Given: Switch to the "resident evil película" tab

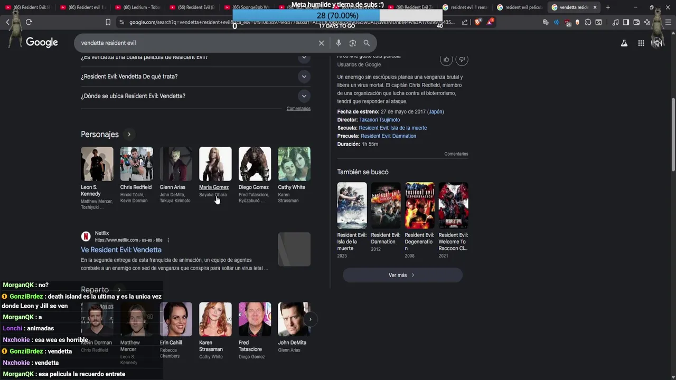Looking at the screenshot, I should tap(519, 7).
